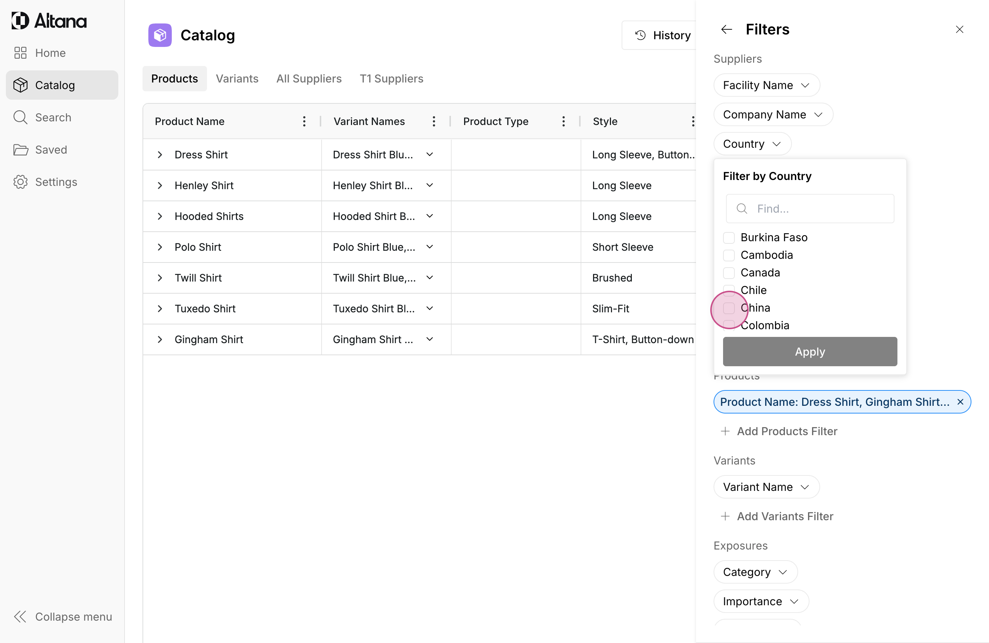This screenshot has width=989, height=643.
Task: Remove the Product Name filter chip
Action: 960,402
